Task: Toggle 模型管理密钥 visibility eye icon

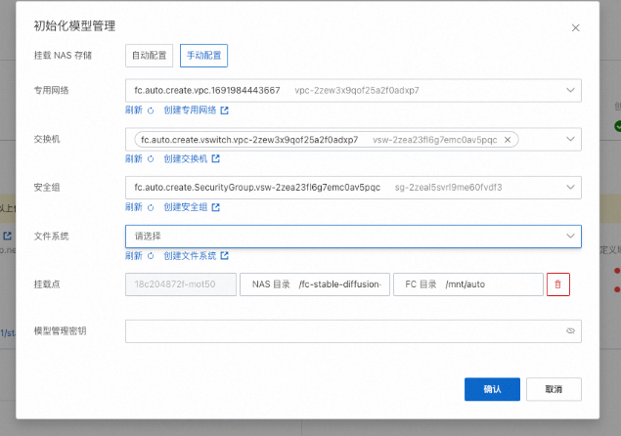Action: coord(570,331)
